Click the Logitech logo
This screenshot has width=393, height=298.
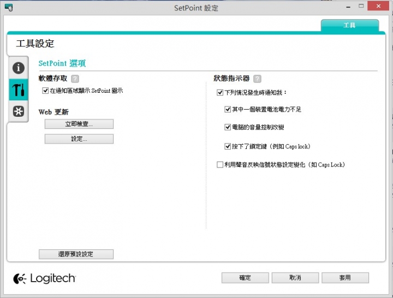point(44,278)
